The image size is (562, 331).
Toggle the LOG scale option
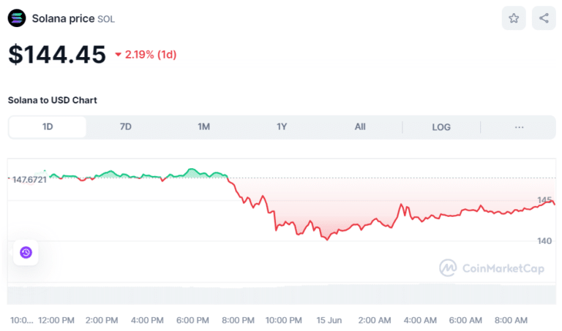pyautogui.click(x=441, y=127)
